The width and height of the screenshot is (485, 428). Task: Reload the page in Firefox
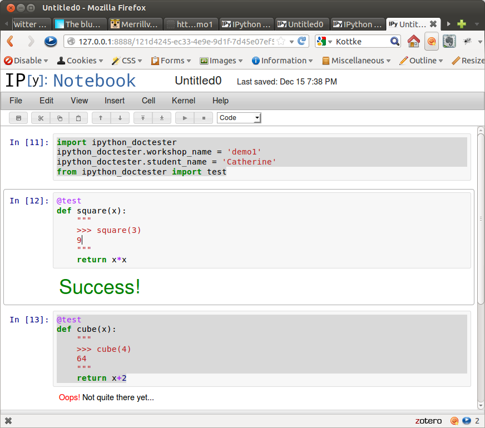tap(301, 41)
